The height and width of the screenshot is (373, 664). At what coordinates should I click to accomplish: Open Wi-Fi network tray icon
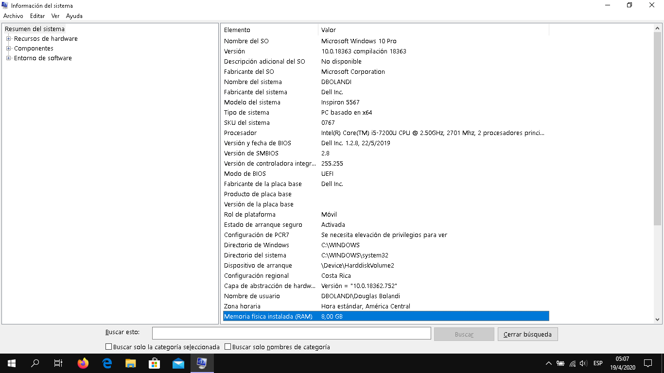573,363
